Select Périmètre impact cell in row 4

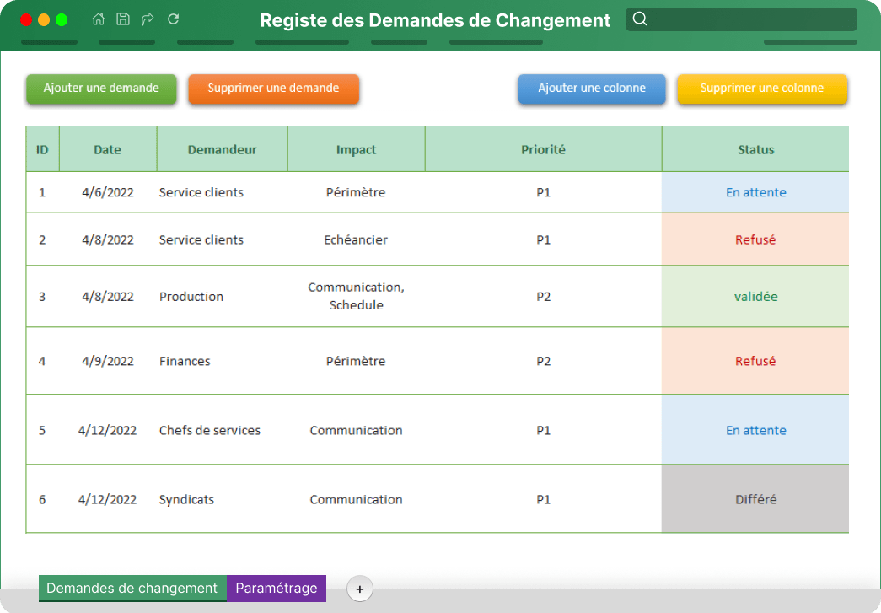coord(357,361)
